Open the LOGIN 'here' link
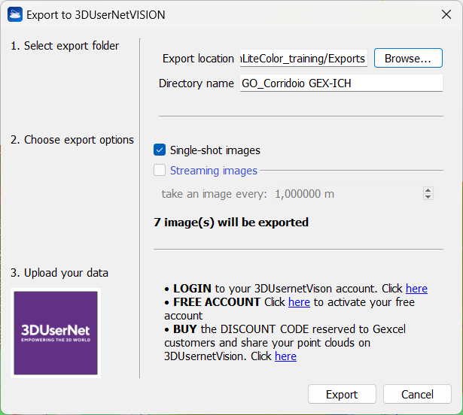This screenshot has width=463, height=415. click(416, 289)
